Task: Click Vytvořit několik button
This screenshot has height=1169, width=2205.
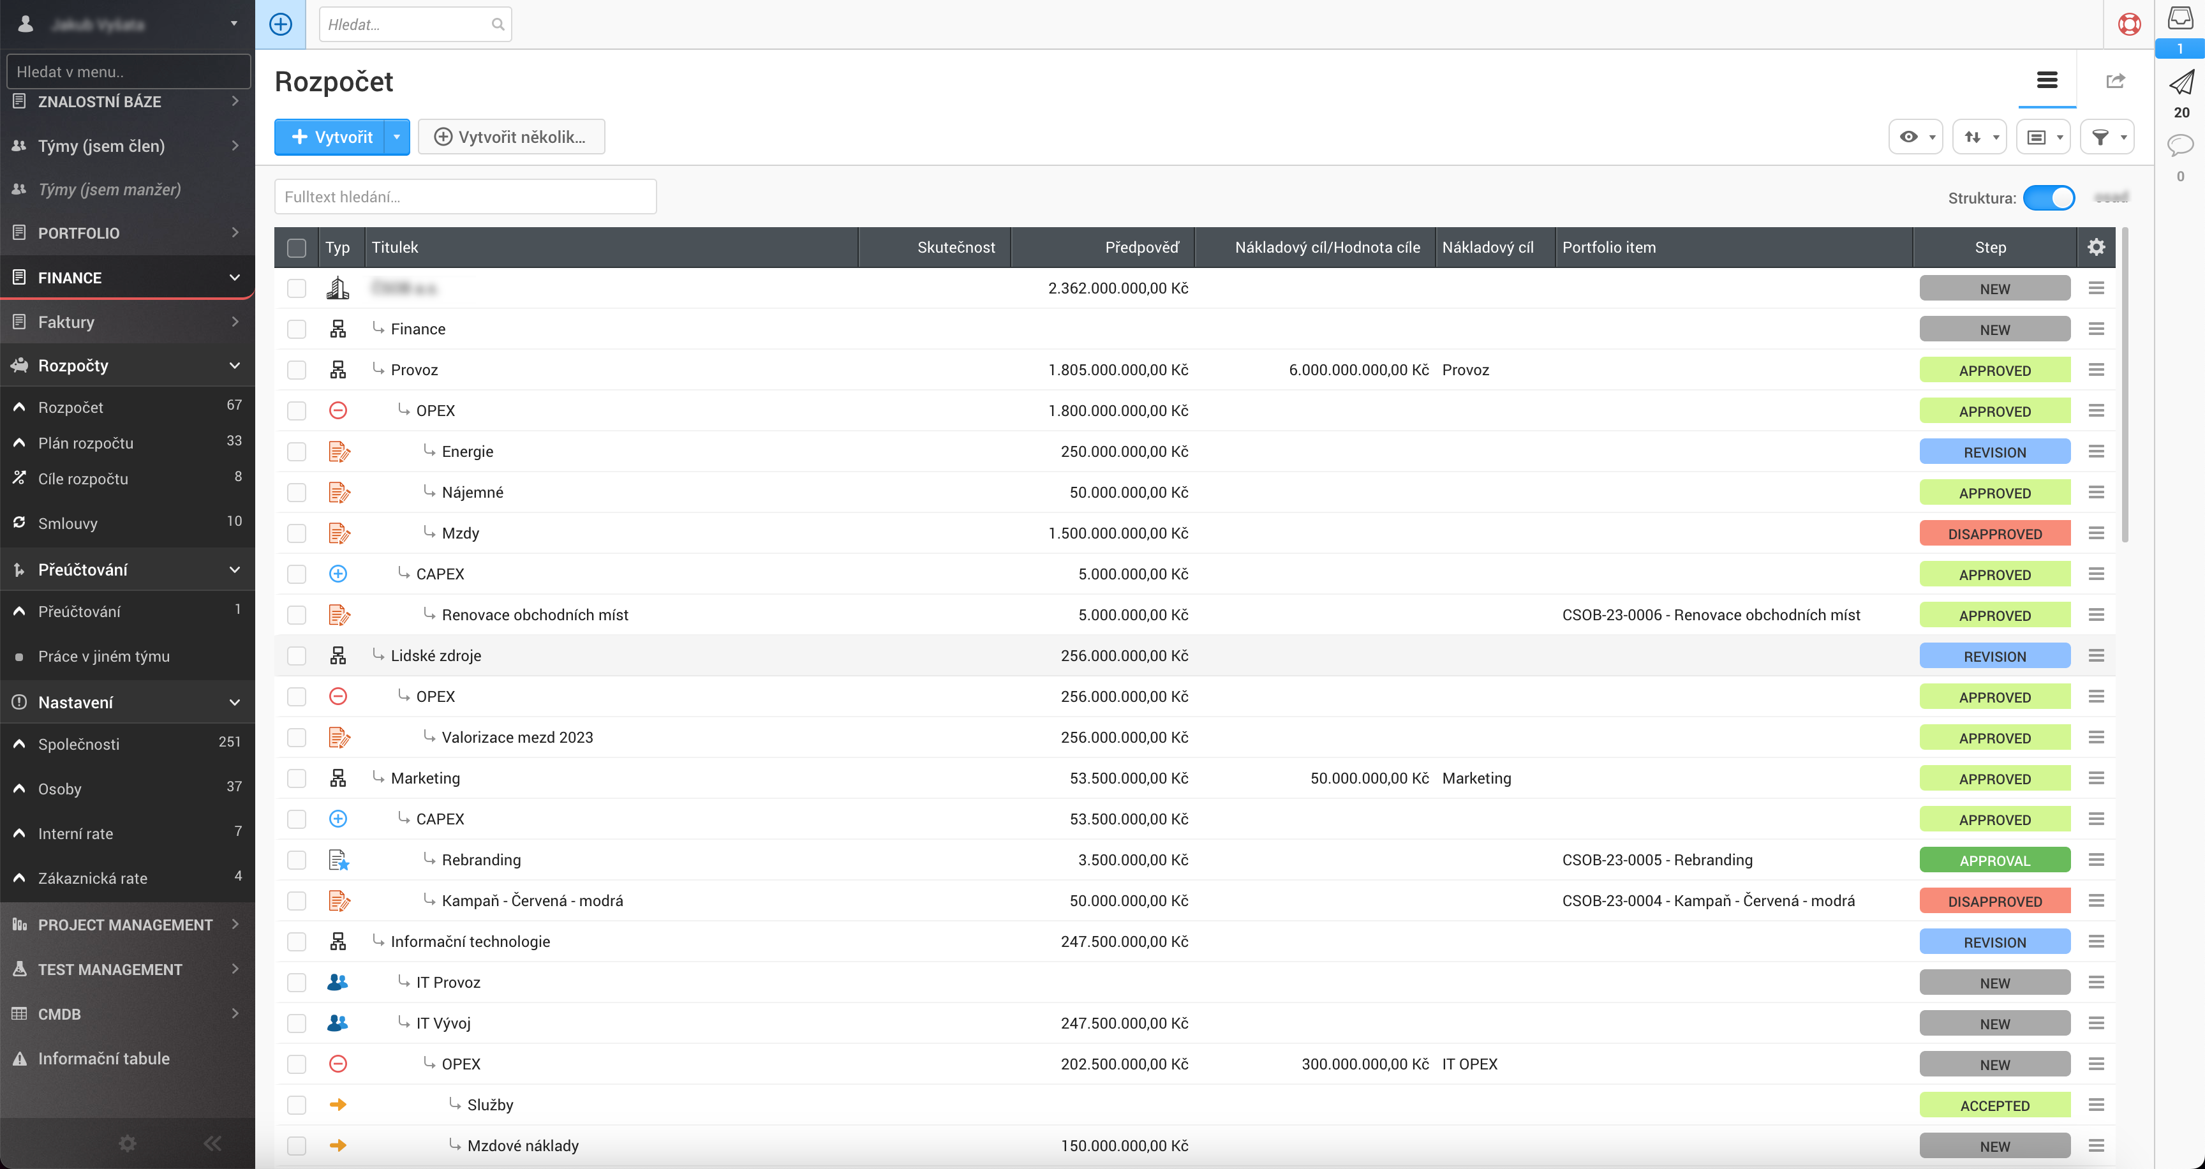Action: click(x=511, y=137)
